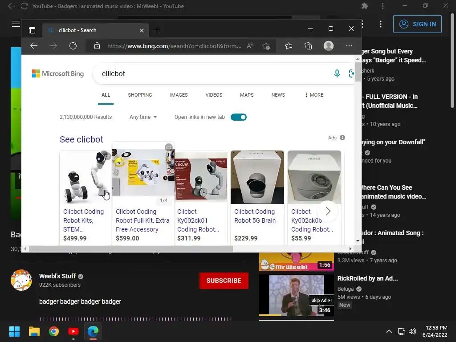Image resolution: width=456 pixels, height=342 pixels.
Task: Switch to the IMAGES tab
Action: coord(179,95)
